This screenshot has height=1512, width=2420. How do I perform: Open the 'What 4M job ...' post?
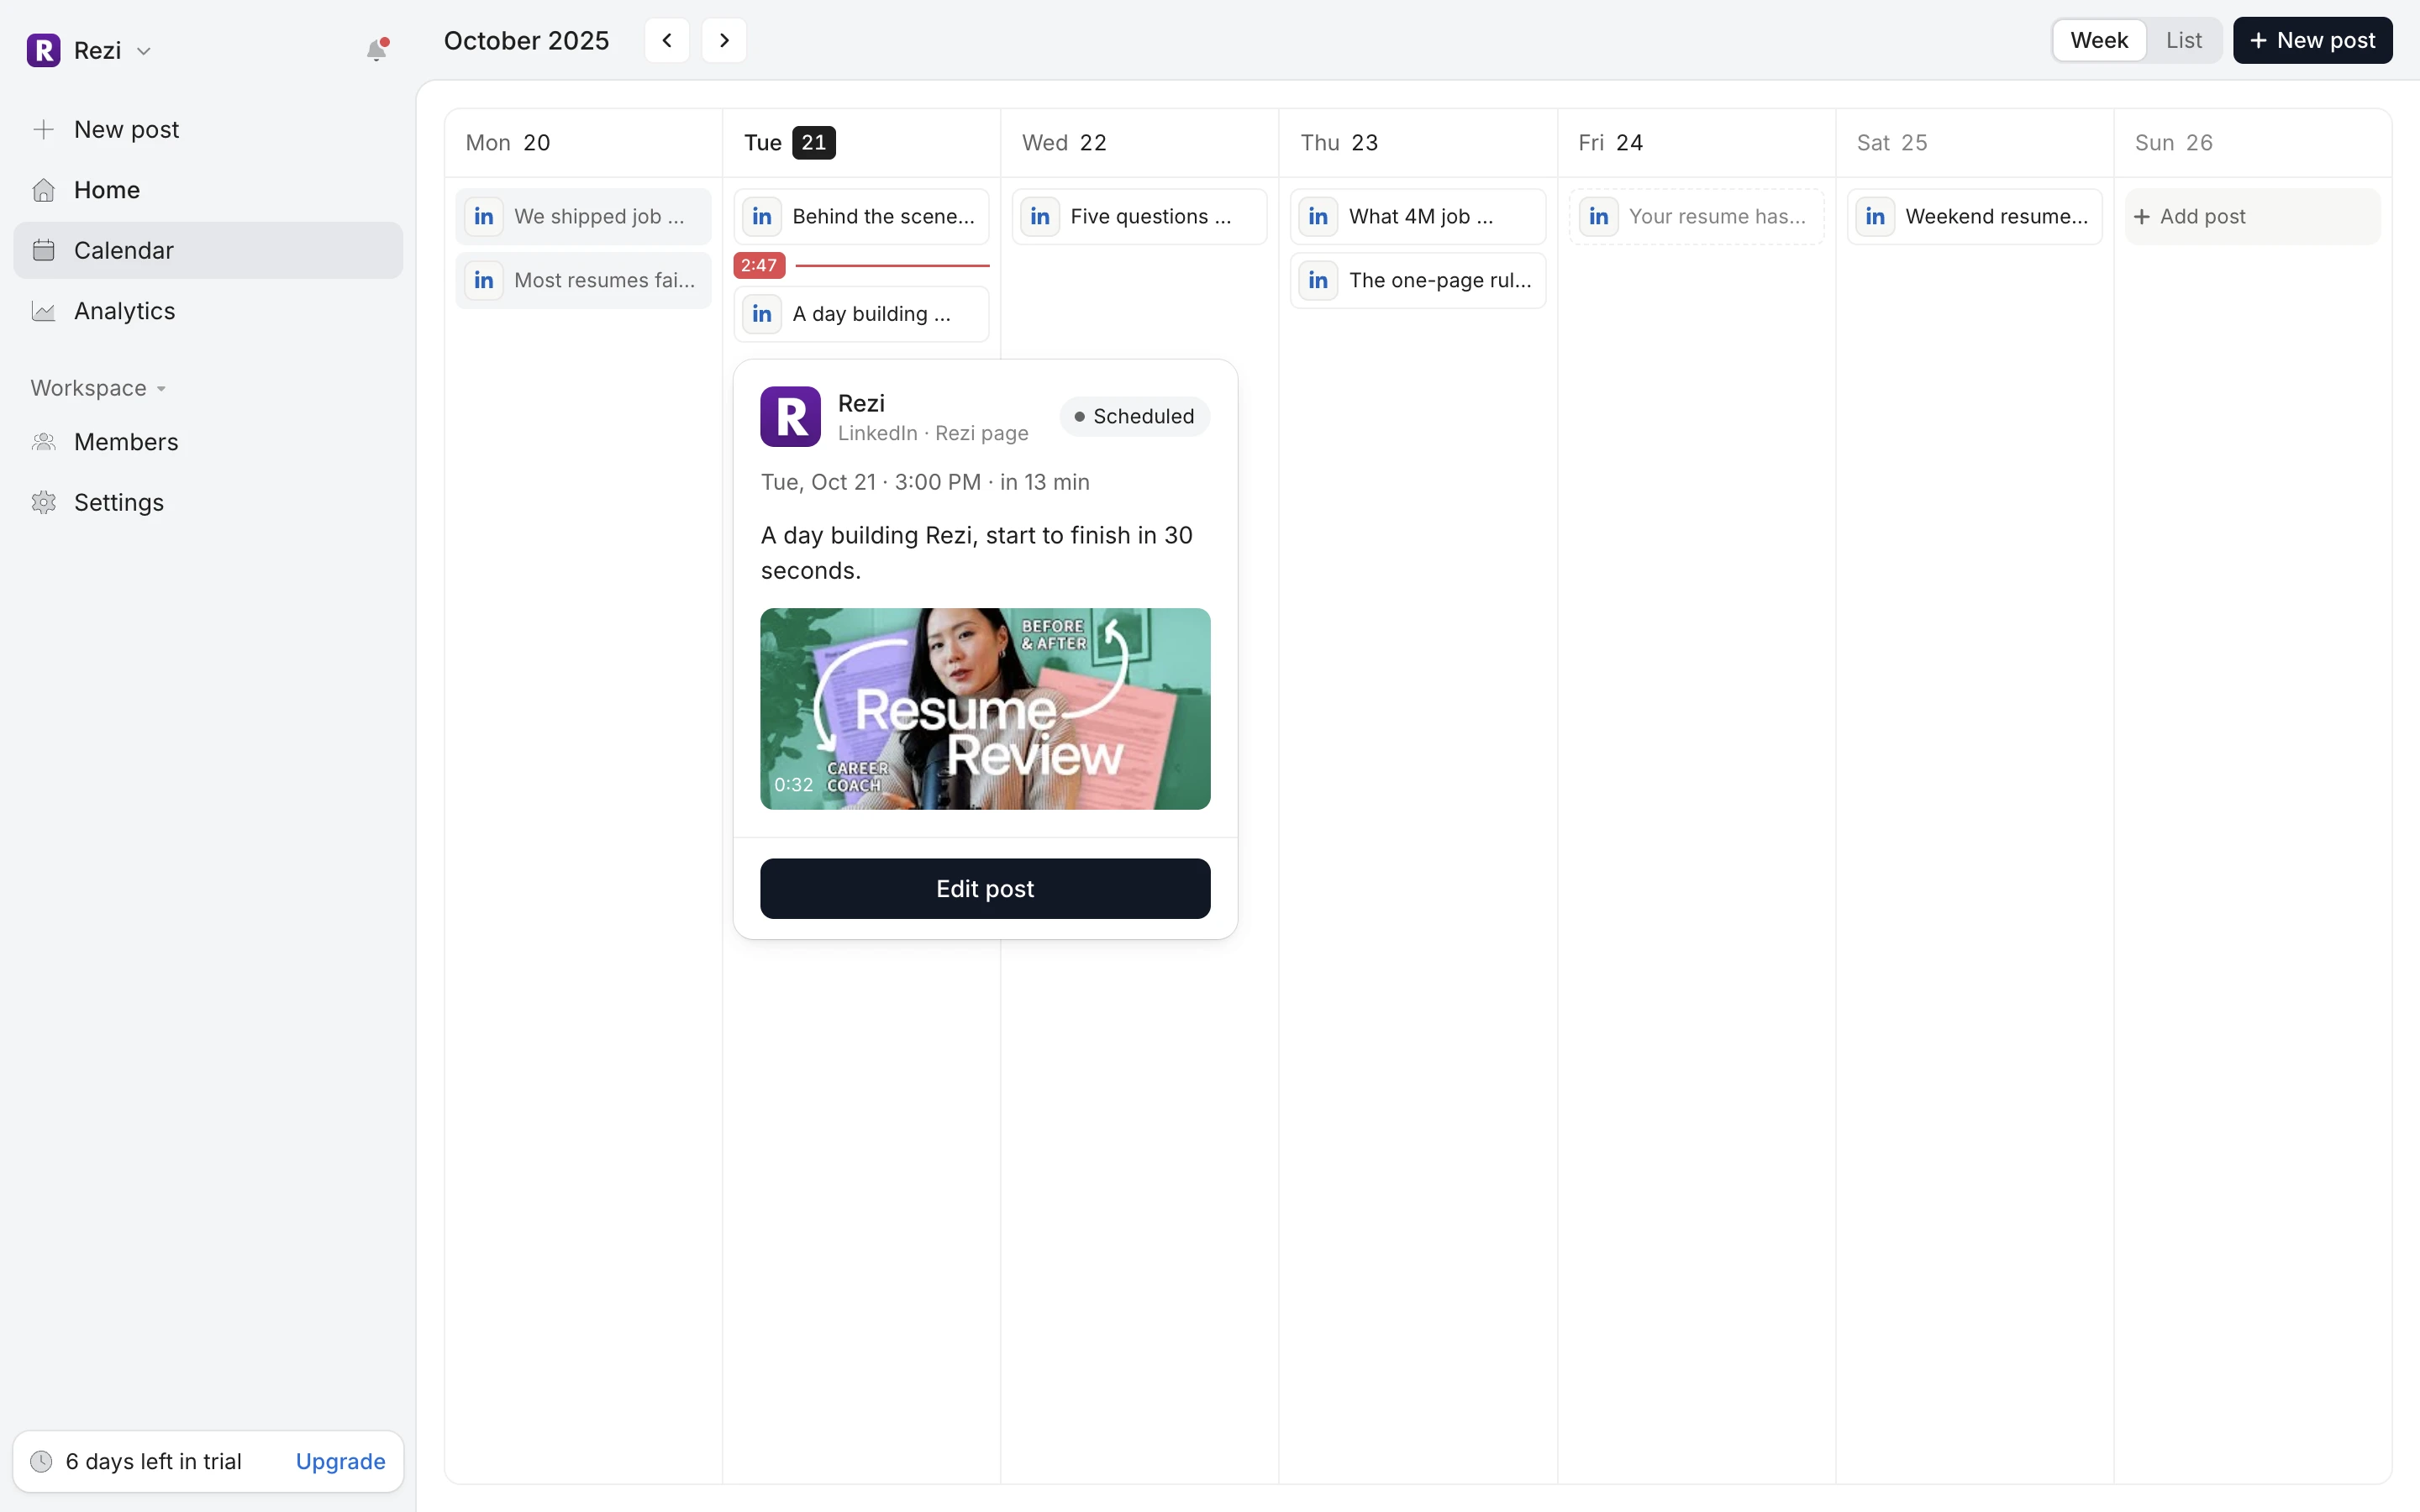1418,216
